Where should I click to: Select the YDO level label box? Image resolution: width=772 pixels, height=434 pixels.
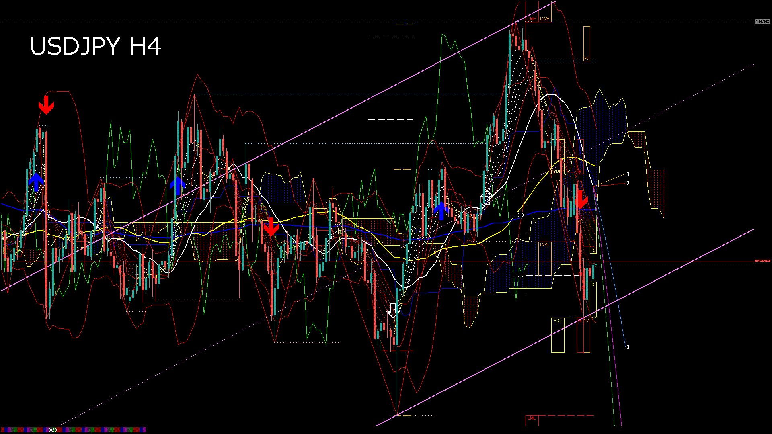(519, 215)
